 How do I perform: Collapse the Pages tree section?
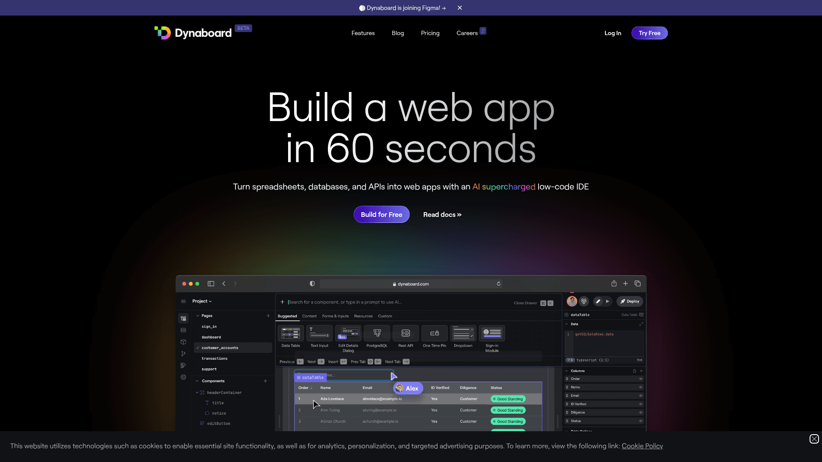point(198,316)
